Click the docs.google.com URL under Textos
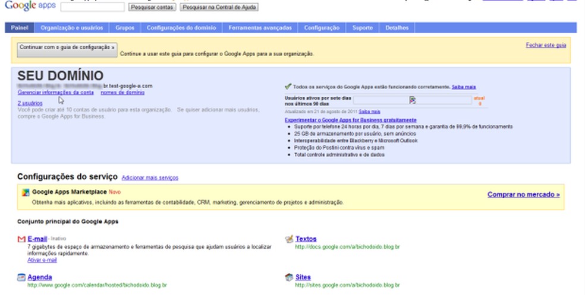 pyautogui.click(x=347, y=247)
